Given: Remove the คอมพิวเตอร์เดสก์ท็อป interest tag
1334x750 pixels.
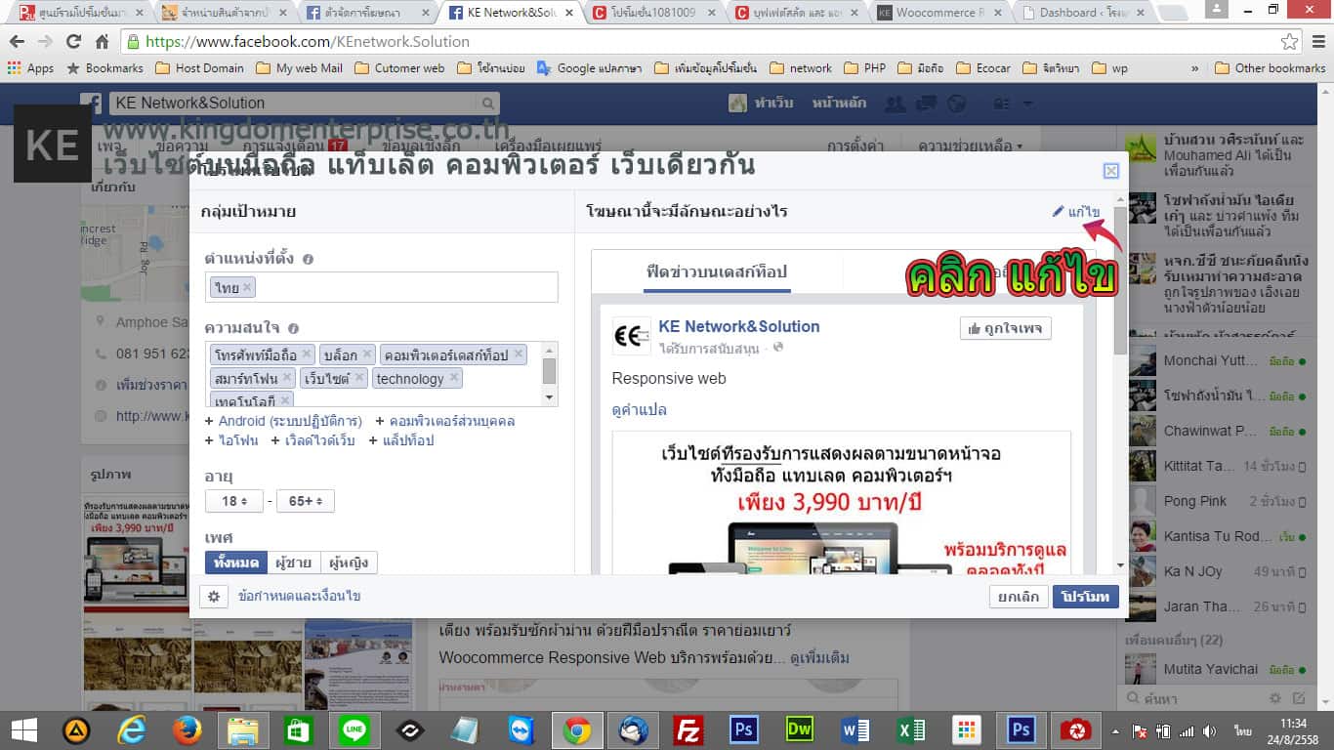Looking at the screenshot, I should click(x=518, y=354).
